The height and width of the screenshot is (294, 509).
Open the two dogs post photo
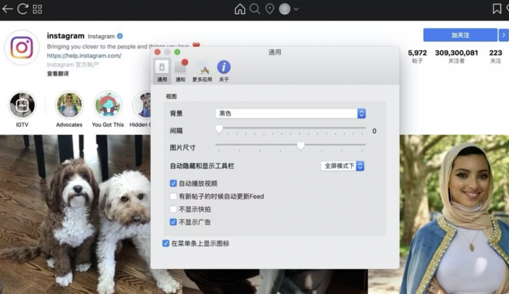pyautogui.click(x=75, y=214)
